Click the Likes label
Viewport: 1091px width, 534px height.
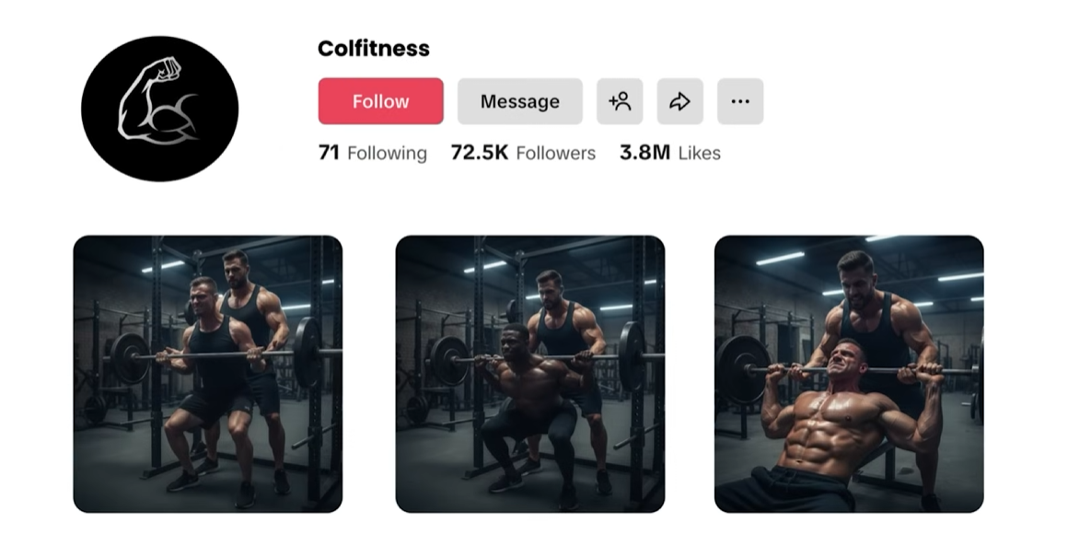click(700, 154)
